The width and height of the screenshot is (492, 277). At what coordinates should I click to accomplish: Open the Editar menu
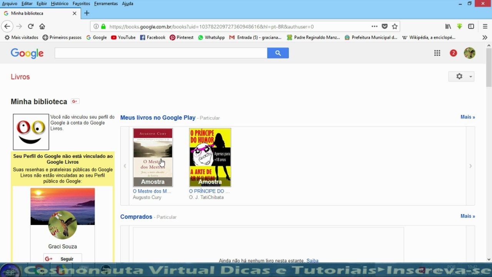pyautogui.click(x=27, y=3)
